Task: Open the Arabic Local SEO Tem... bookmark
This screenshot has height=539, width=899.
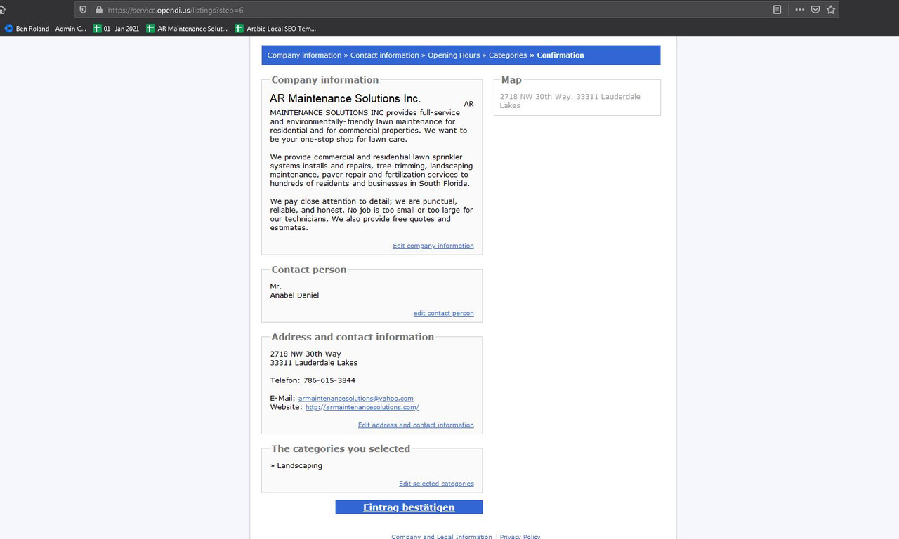Action: [x=275, y=29]
